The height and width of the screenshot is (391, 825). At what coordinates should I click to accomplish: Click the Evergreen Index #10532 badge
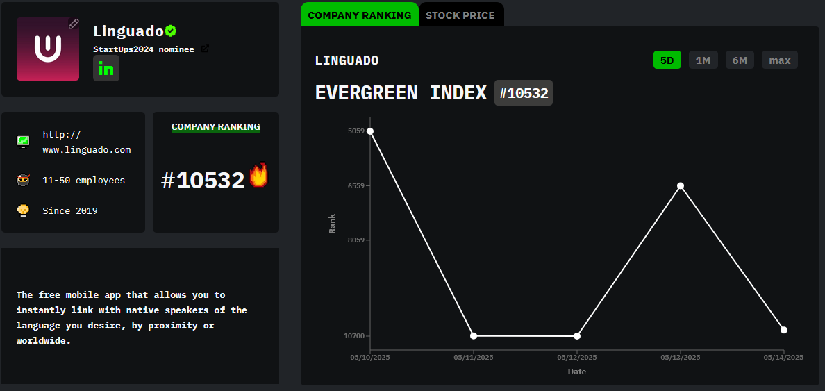click(524, 93)
